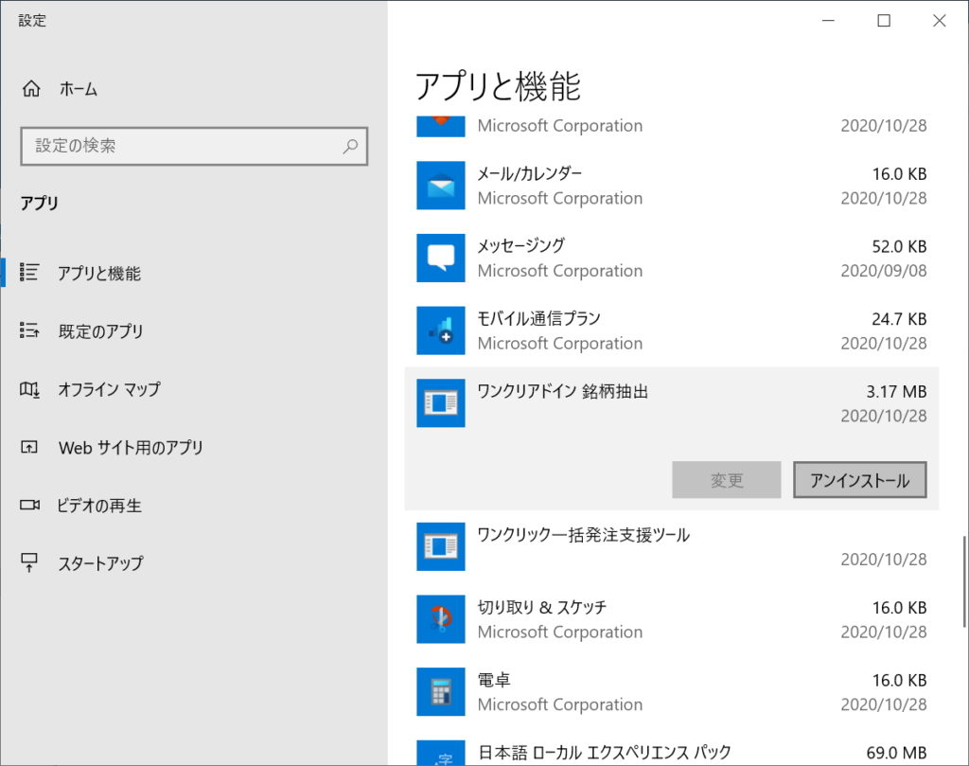Click the 3.17 MB size value
The height and width of the screenshot is (766, 969).
pyautogui.click(x=896, y=391)
